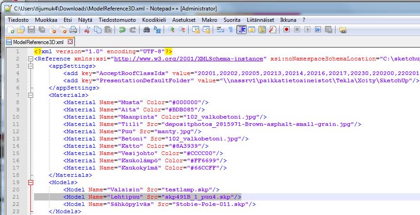Image resolution: width=420 pixels, height=215 pixels.
Task: Click the text "Stobie-Pole-011.skp"
Action: click(x=210, y=204)
